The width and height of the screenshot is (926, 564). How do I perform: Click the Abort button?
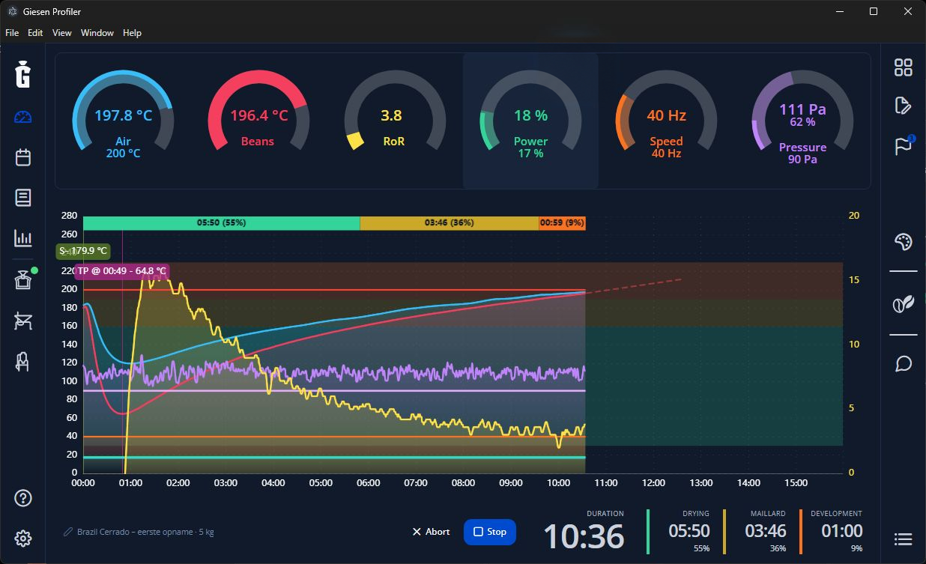[432, 532]
